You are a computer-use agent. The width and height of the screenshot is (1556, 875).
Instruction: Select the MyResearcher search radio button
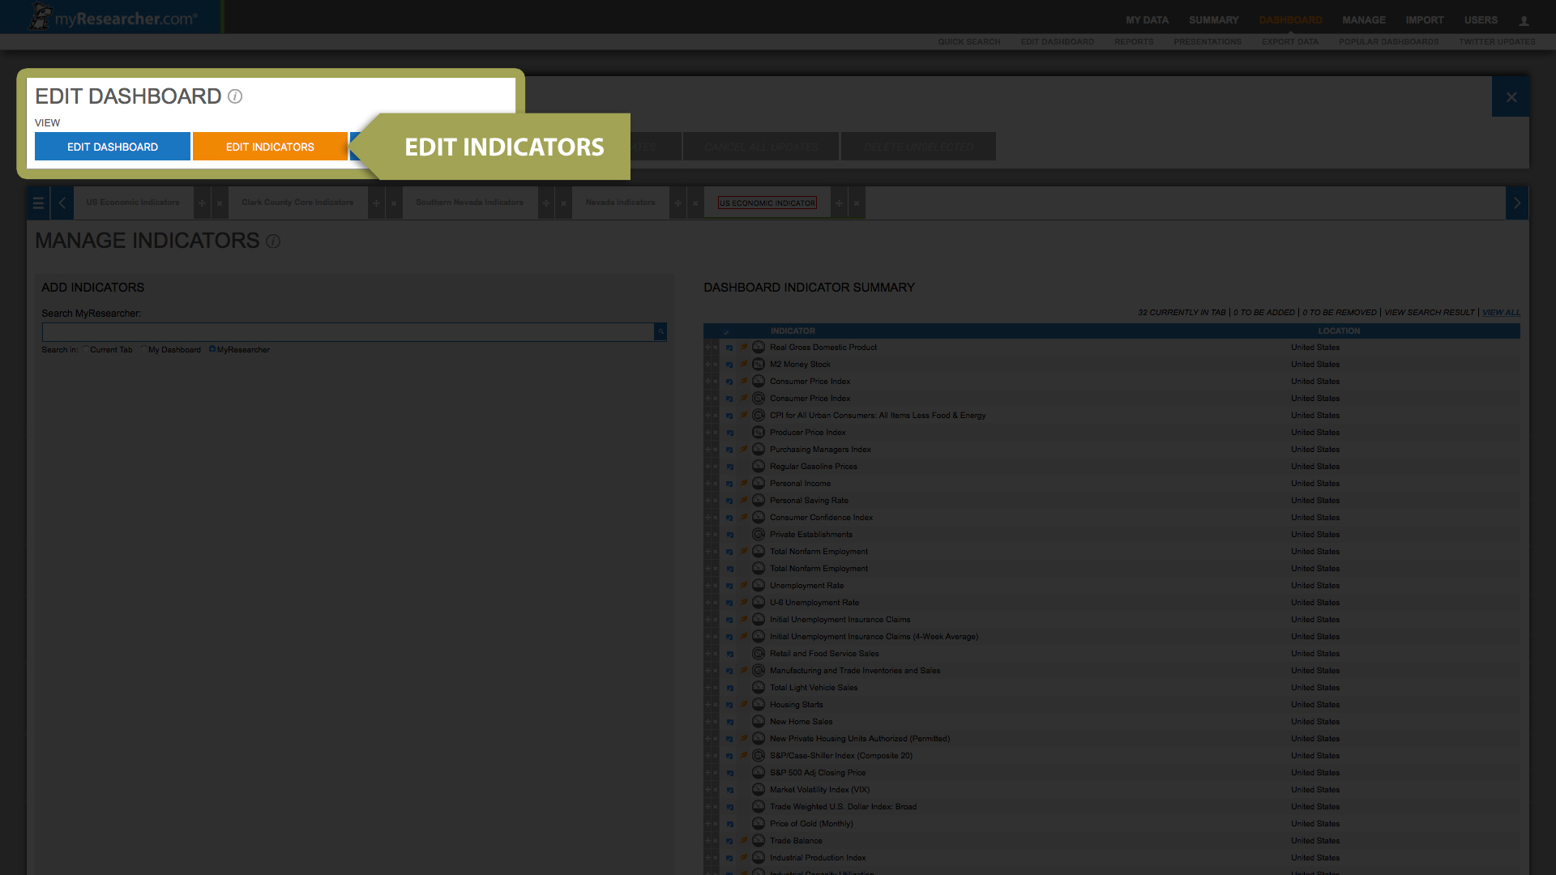click(212, 349)
